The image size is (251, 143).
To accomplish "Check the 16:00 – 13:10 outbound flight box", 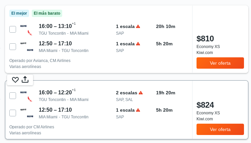I will 13,29.
